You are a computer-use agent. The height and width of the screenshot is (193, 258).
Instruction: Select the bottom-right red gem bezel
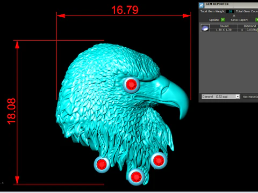tap(159, 160)
